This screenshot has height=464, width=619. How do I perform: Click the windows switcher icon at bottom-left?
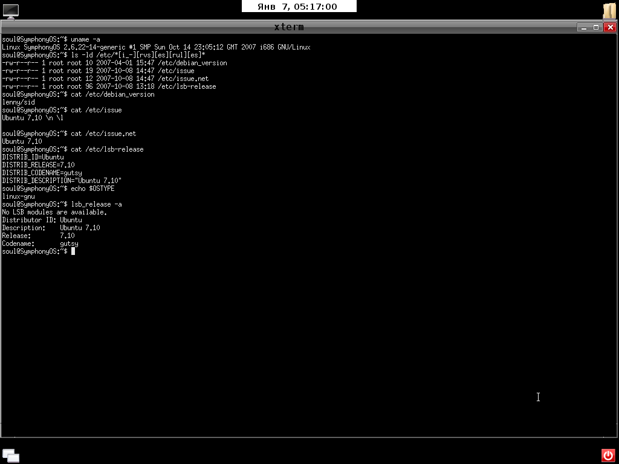pos(11,456)
